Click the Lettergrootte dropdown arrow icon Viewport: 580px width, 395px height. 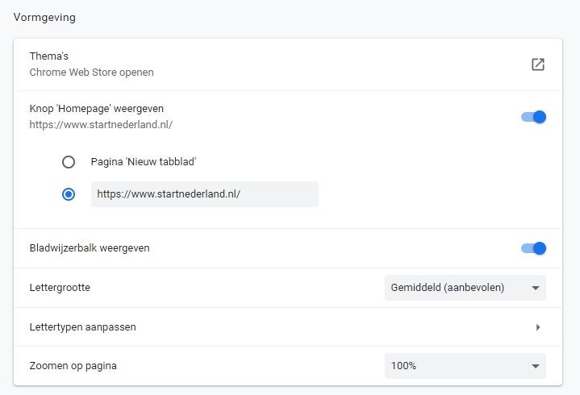[x=536, y=288]
